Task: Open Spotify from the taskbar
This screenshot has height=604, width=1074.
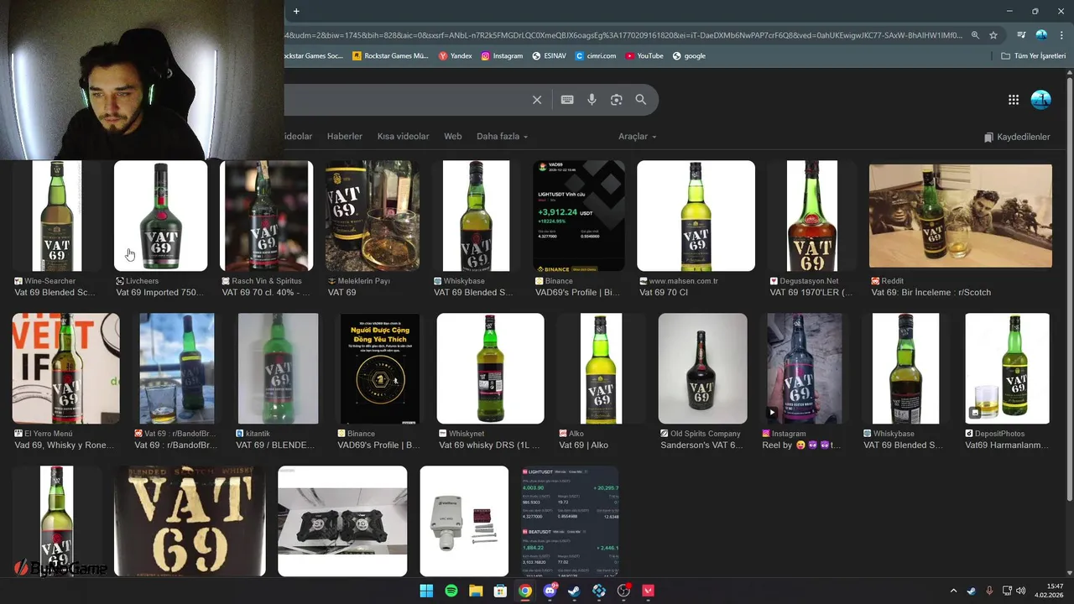Action: (451, 591)
